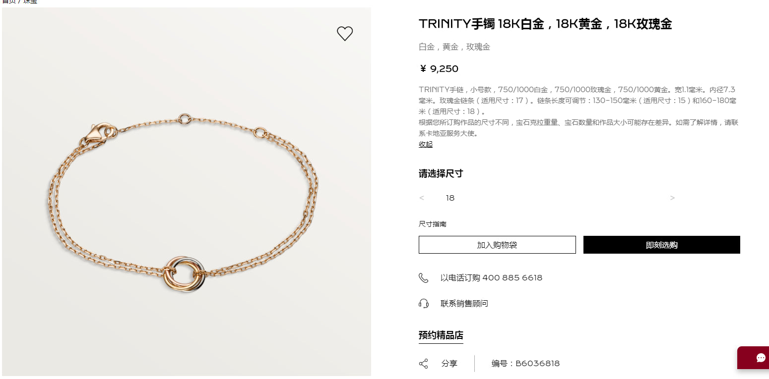Select next size with right arrow

tap(672, 198)
